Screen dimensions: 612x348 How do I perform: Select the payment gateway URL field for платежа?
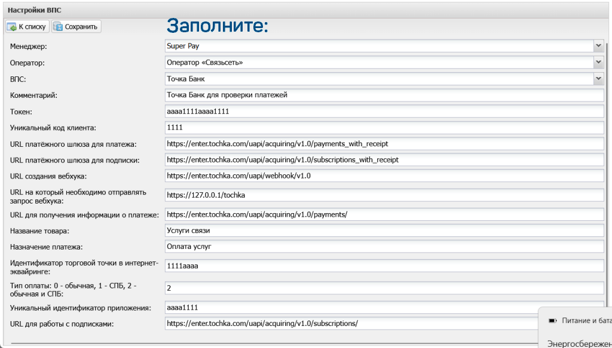pyautogui.click(x=384, y=144)
